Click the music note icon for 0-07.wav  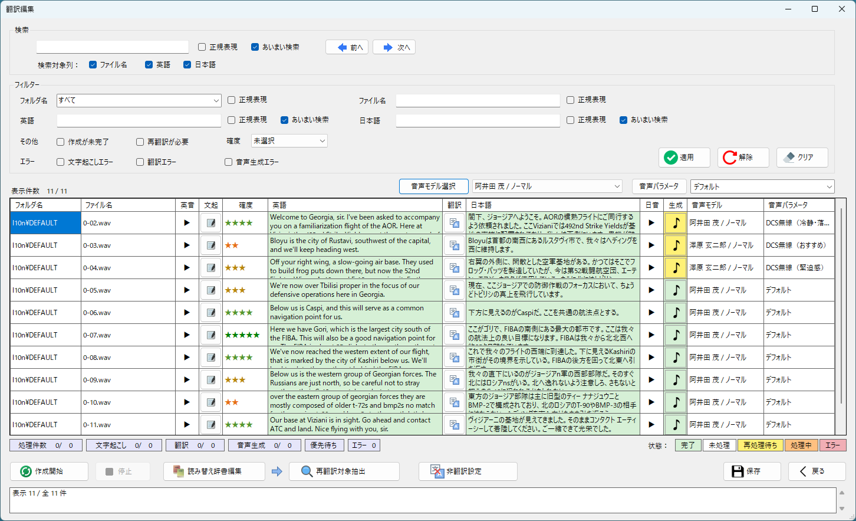[x=676, y=335]
